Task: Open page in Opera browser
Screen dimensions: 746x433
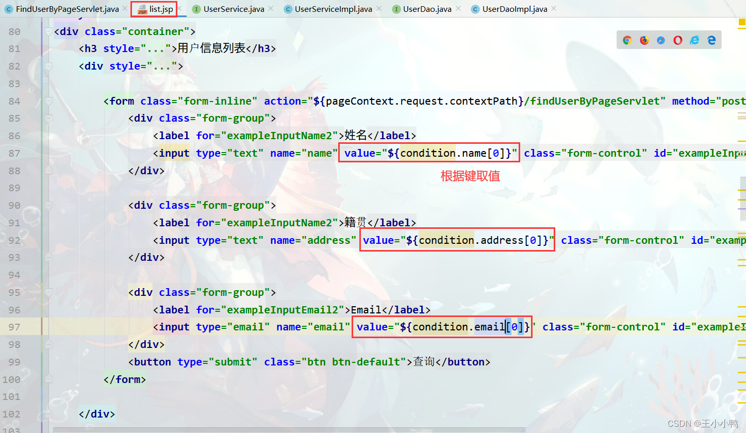Action: click(x=678, y=40)
